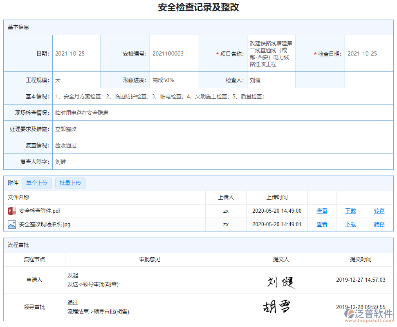
Task: Click 转存 for 安全检查附件.pdf
Action: tap(379, 211)
